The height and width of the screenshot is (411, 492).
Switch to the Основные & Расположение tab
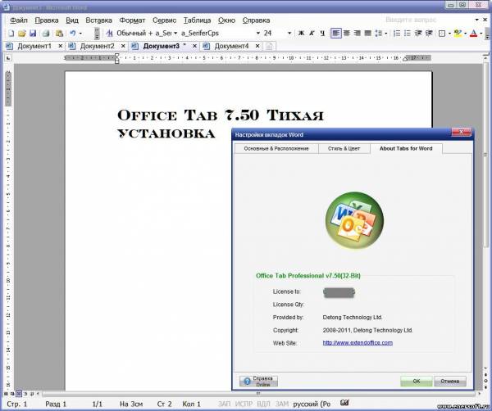[x=276, y=148]
